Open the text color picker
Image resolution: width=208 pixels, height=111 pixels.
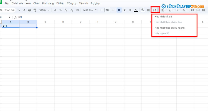tap(136, 10)
